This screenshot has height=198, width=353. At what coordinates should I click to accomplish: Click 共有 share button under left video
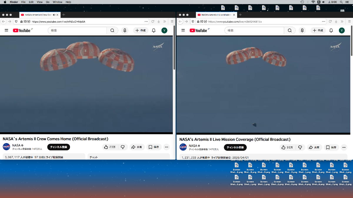(137, 147)
